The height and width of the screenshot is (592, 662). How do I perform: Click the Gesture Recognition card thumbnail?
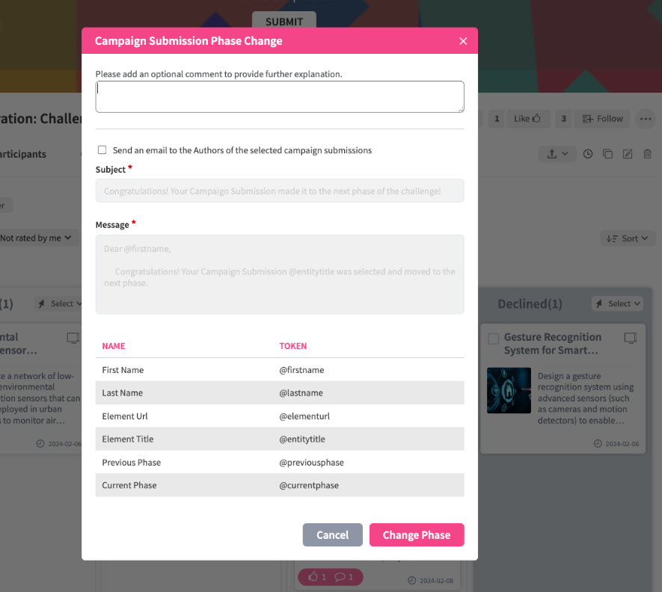tap(509, 390)
